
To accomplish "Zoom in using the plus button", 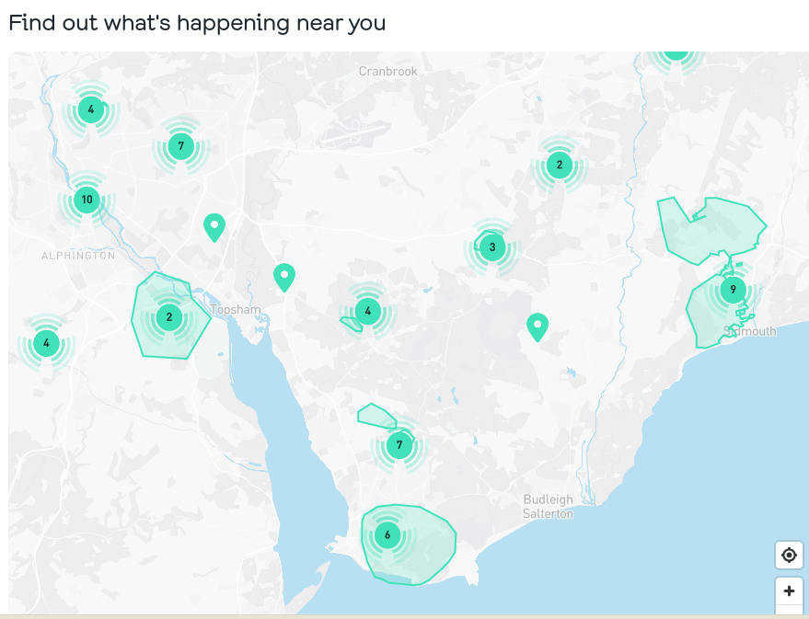I will (x=789, y=591).
